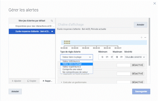Toggle the first DÉSACTIVÉ switch
Screen dimensions: 158x101
(x=130, y=65)
